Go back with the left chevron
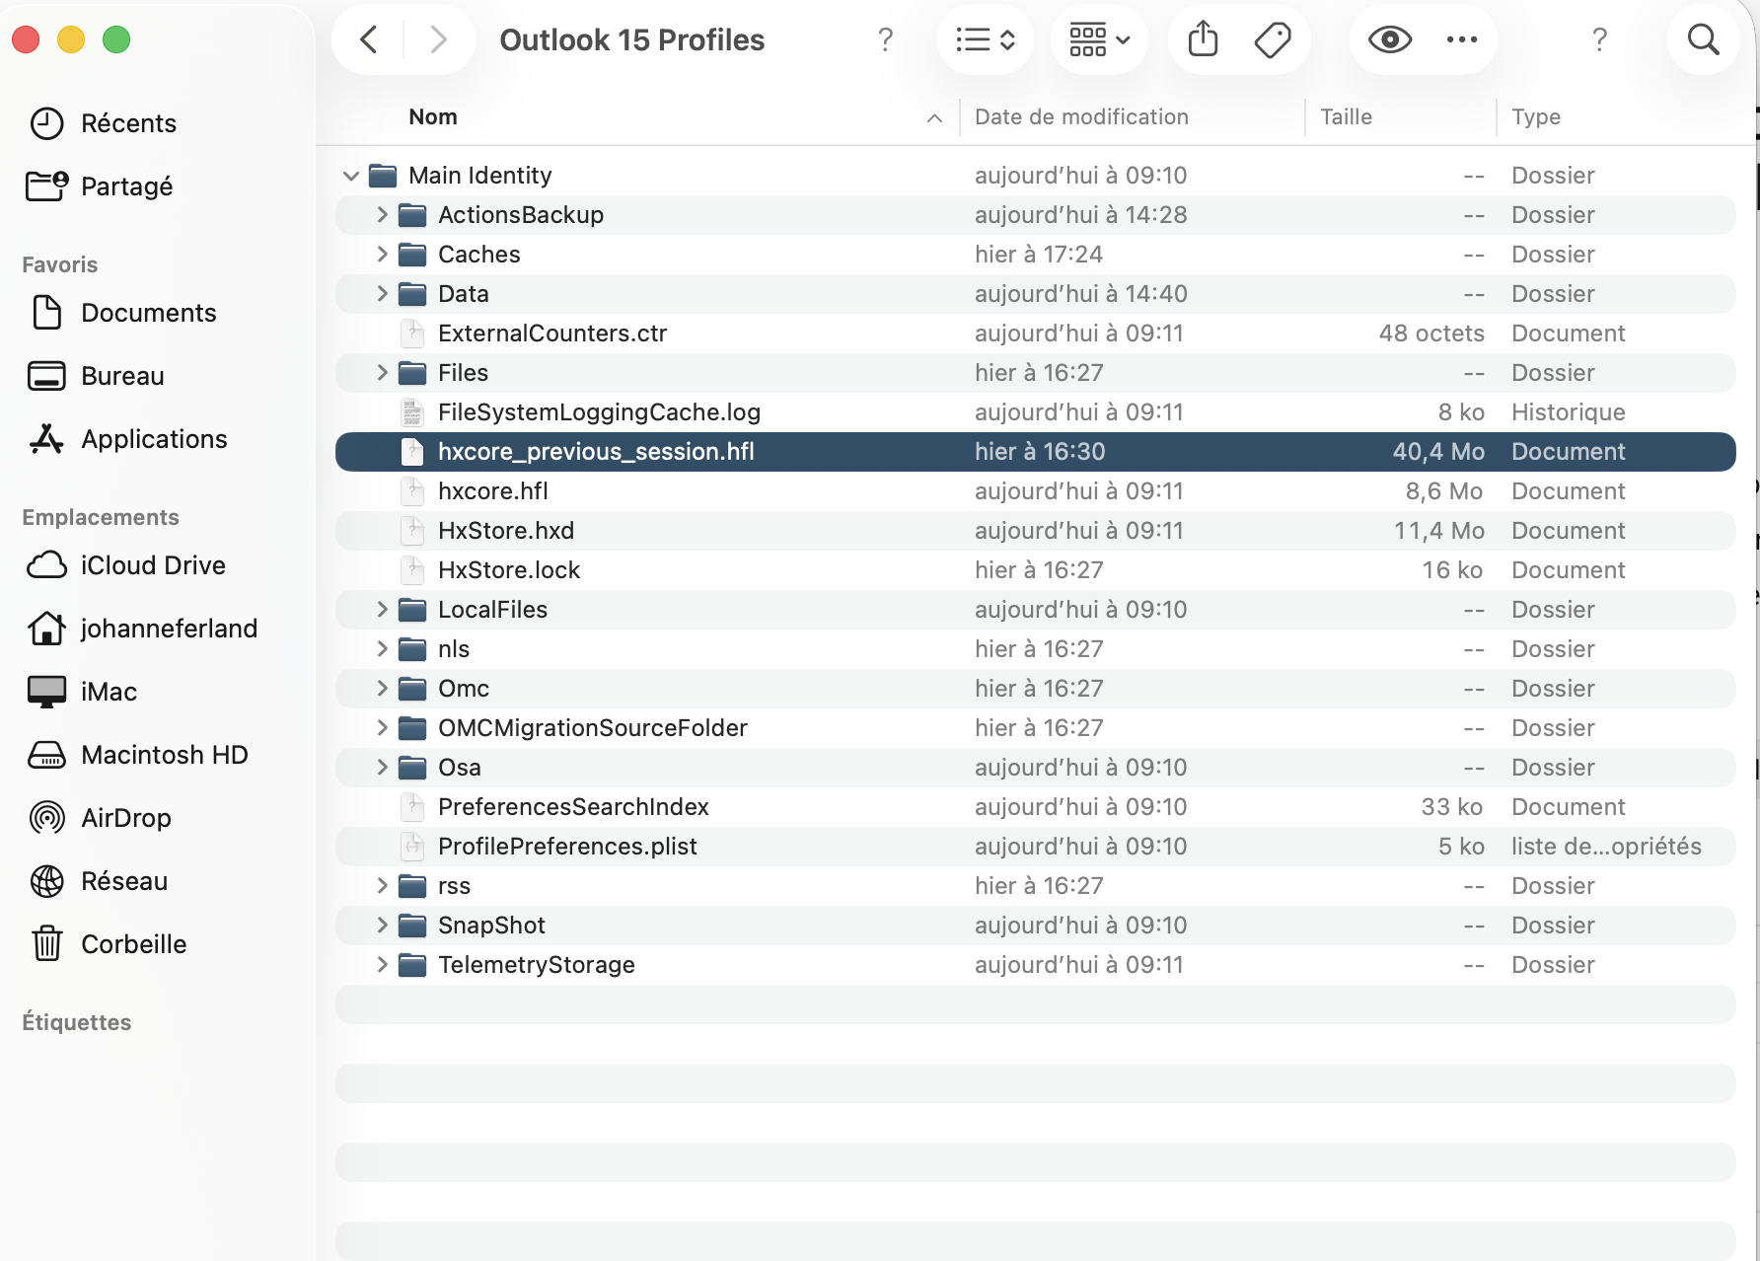The height and width of the screenshot is (1261, 1760). tap(369, 39)
